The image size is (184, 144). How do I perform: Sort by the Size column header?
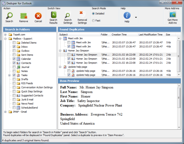(x=170, y=34)
